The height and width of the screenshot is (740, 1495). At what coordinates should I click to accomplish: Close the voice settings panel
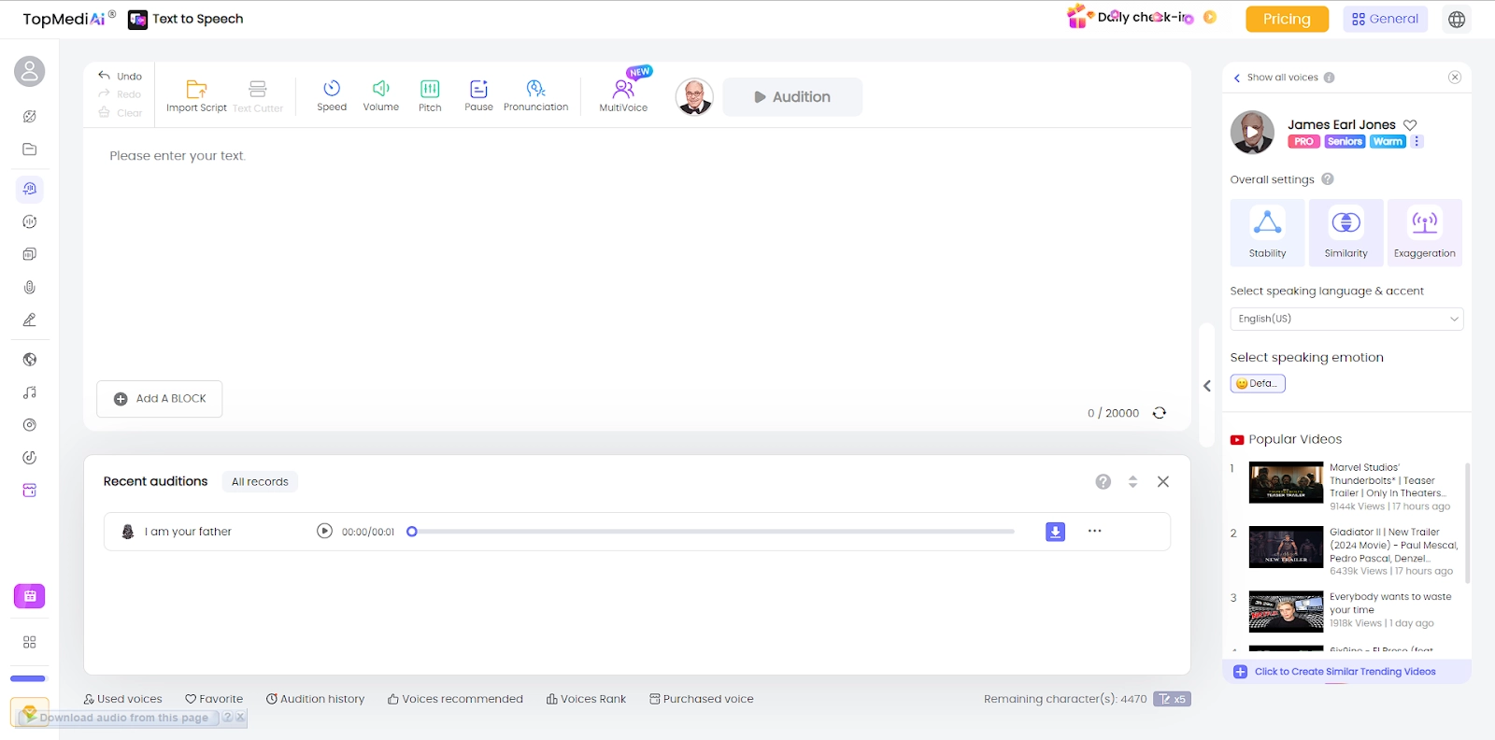[x=1455, y=78]
